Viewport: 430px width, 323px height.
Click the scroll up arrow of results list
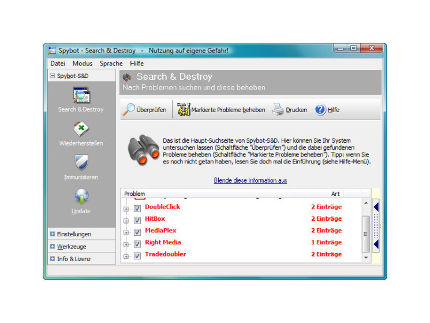click(366, 203)
